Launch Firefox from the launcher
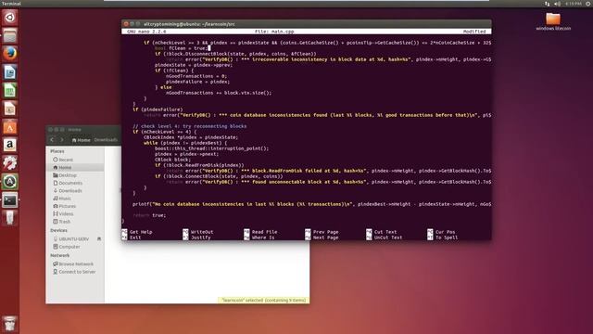Image resolution: width=593 pixels, height=334 pixels. click(x=10, y=54)
